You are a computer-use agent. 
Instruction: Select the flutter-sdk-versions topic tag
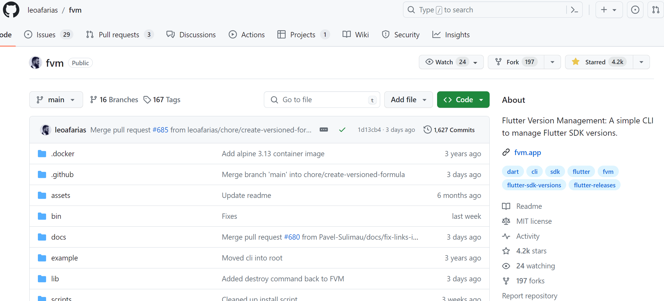[x=534, y=185]
